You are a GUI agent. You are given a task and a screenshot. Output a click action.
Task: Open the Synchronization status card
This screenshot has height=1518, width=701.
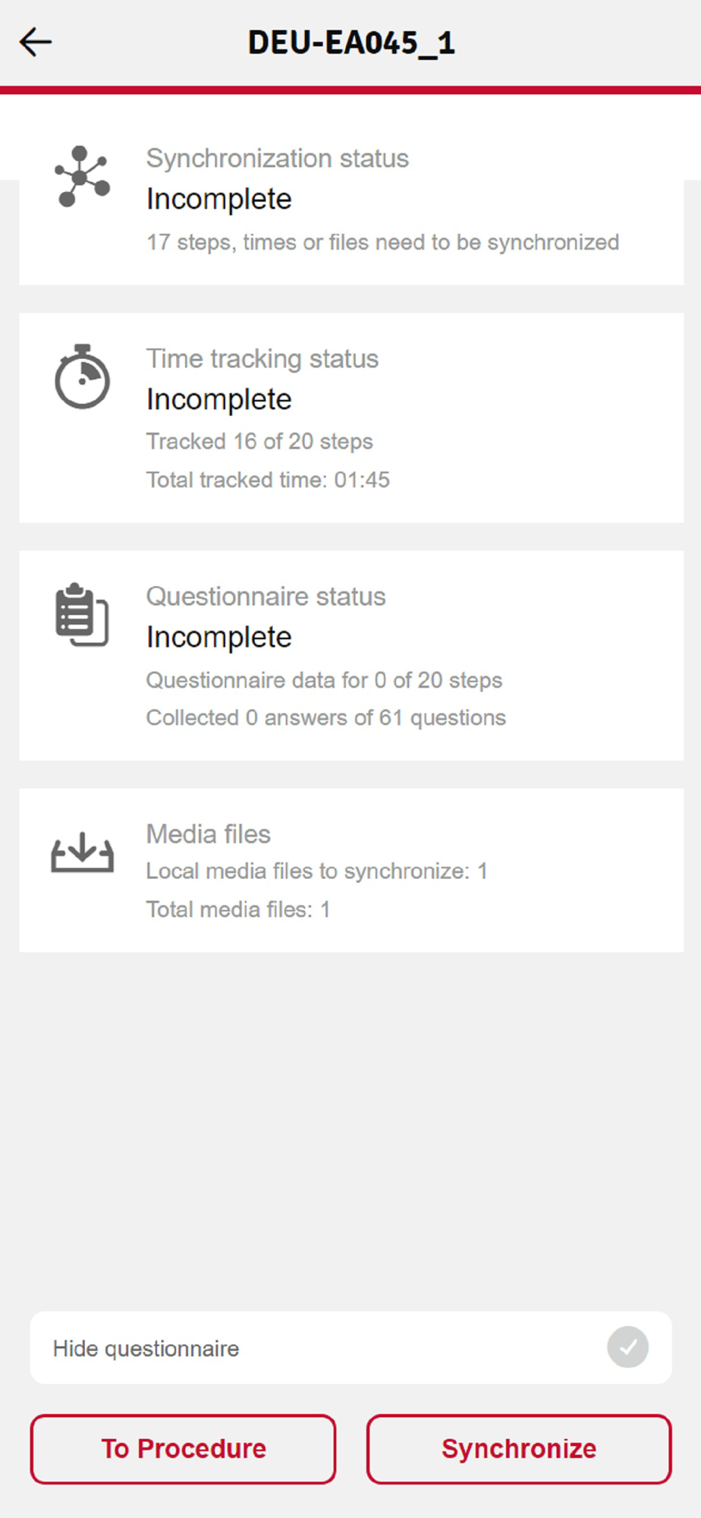350,199
